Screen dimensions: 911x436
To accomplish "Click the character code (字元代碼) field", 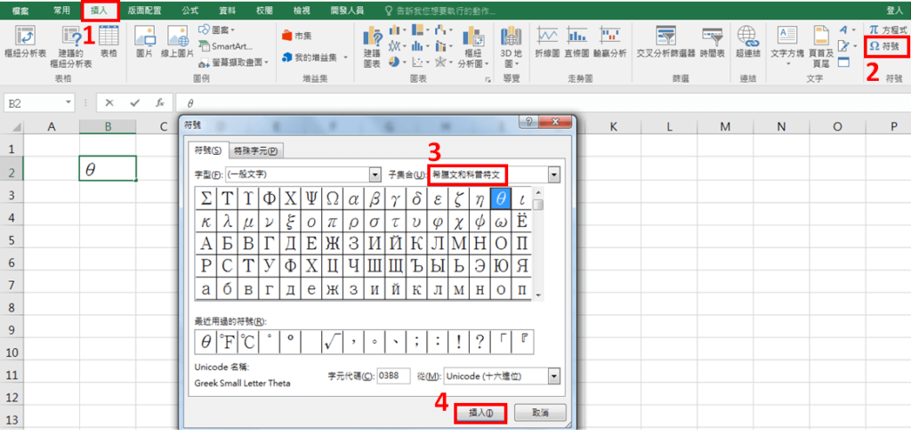I will 392,376.
